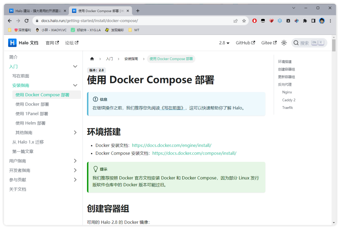Click the Halo logo icon in navbar
Viewport: 340px width, 229px height.
pyautogui.click(x=12, y=43)
